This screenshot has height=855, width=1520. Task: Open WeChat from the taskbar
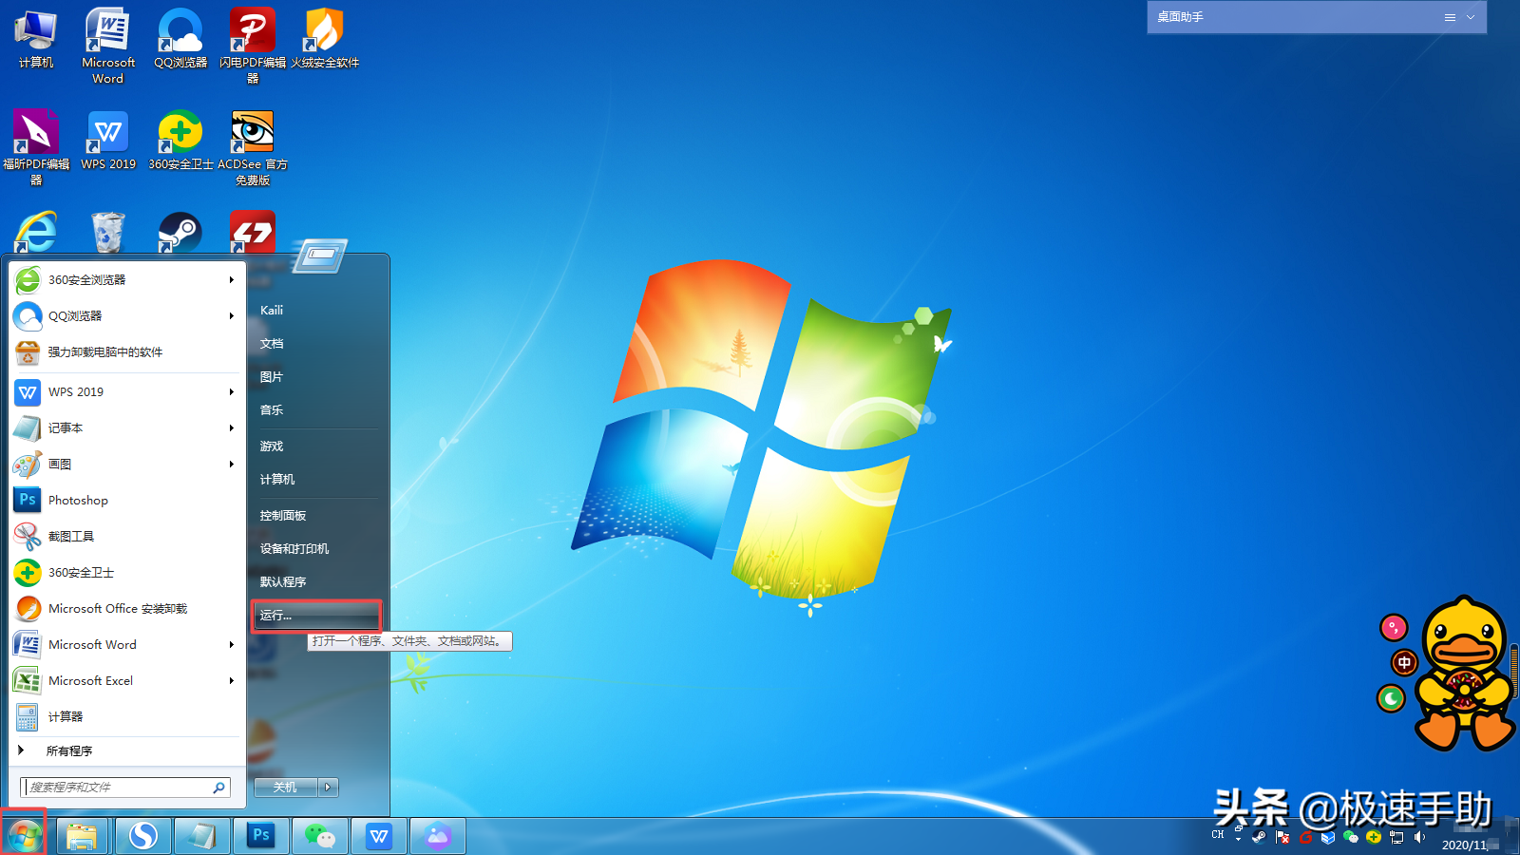[319, 836]
